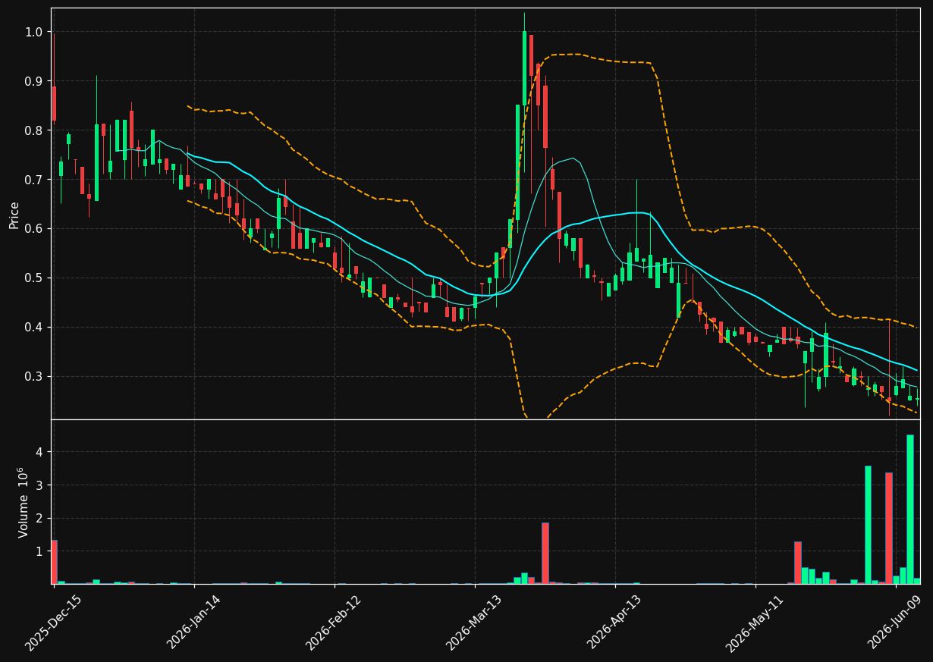Select the tallest green volume bar above 4
The height and width of the screenshot is (662, 933).
click(909, 509)
